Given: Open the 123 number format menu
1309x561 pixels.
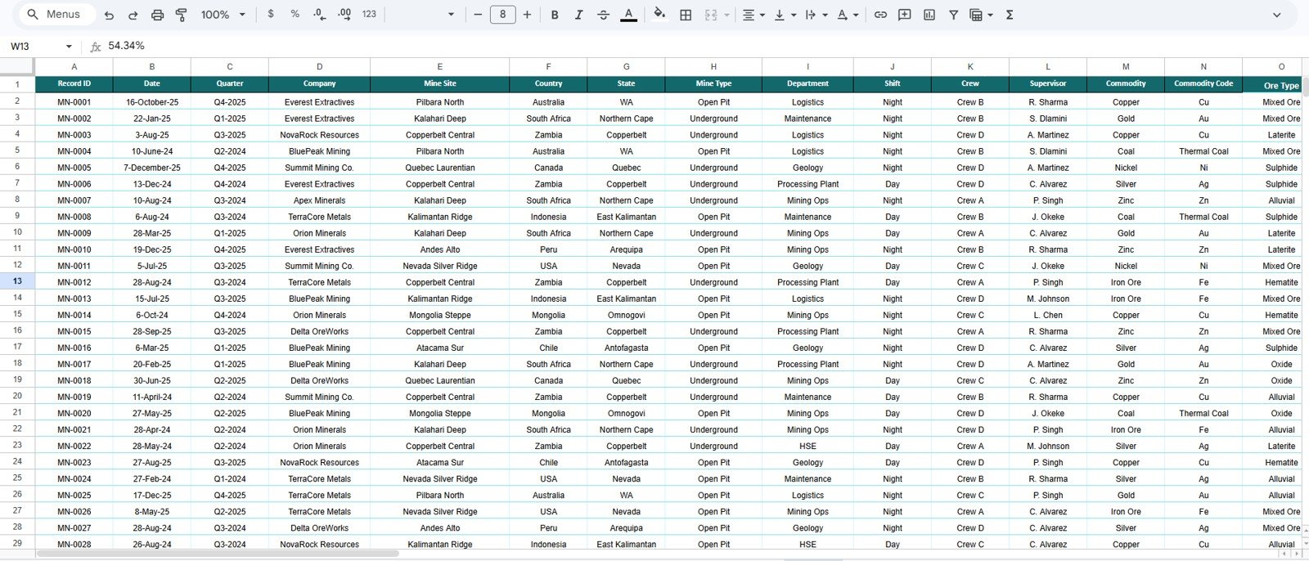Looking at the screenshot, I should pyautogui.click(x=369, y=15).
